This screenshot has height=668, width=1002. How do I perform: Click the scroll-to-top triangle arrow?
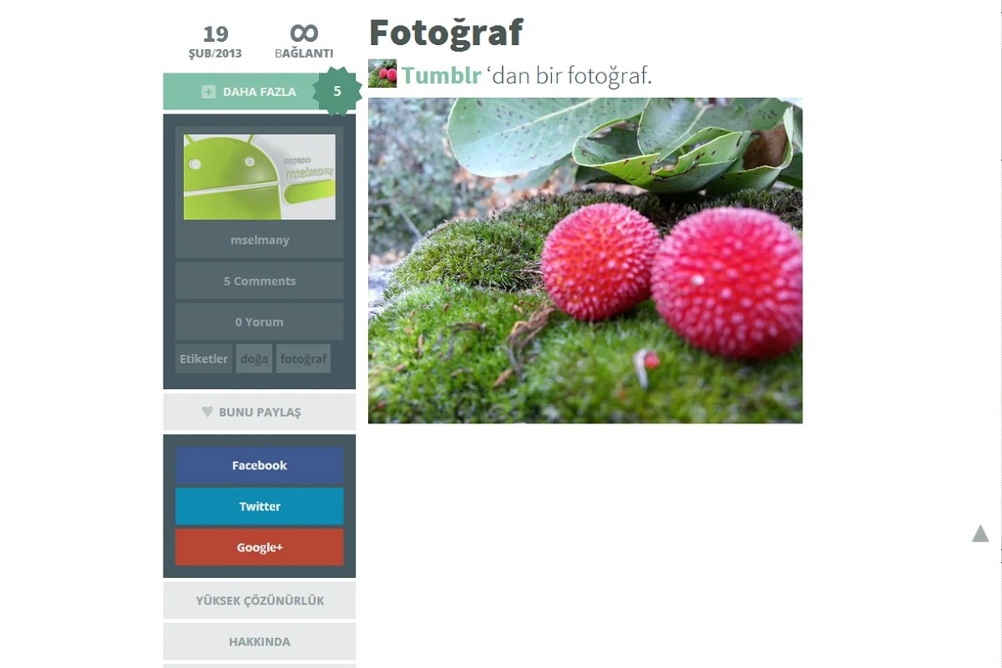click(980, 534)
